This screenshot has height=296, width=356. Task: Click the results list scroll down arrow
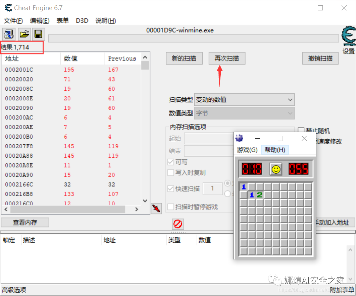pos(145,201)
